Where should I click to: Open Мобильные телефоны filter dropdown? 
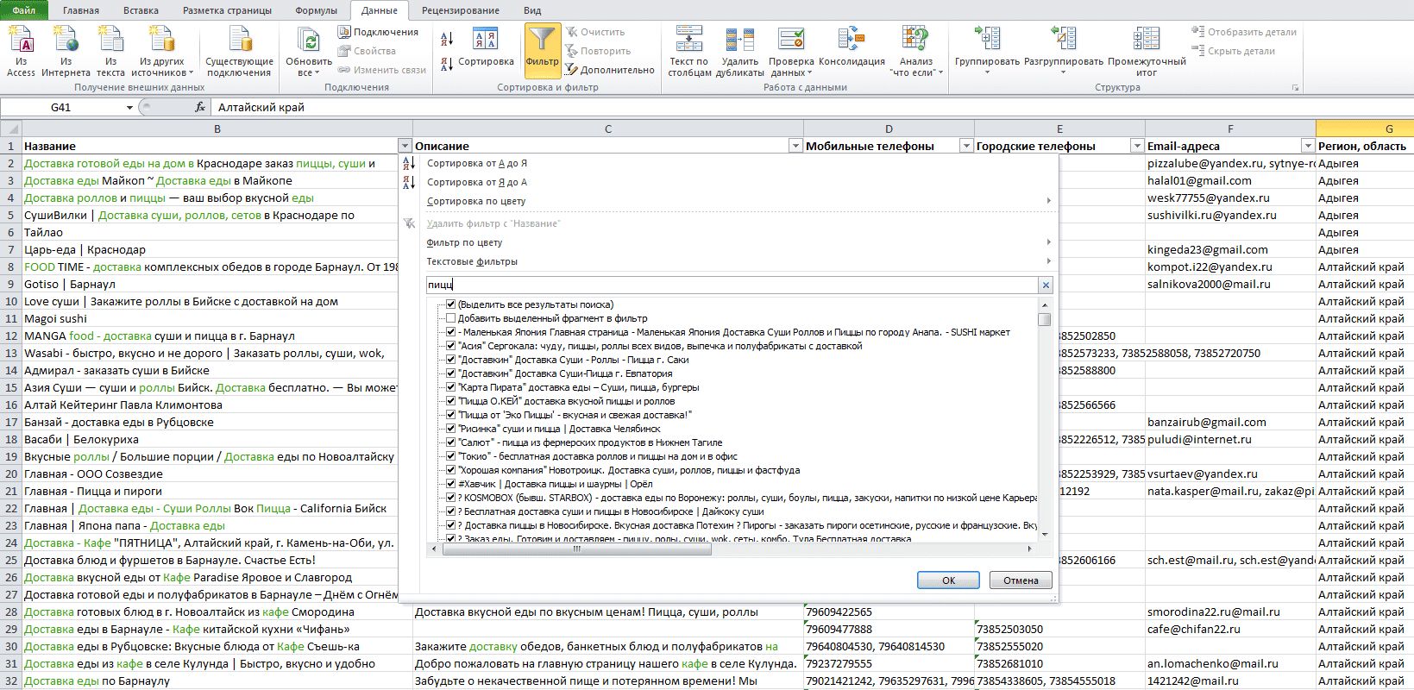[966, 146]
